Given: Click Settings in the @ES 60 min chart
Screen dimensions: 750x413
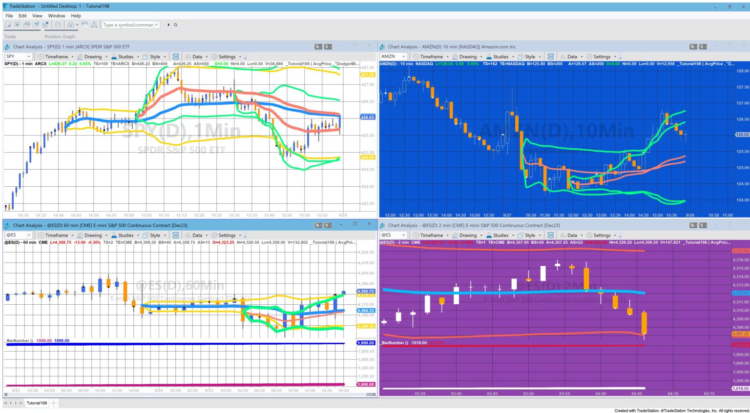Looking at the screenshot, I should (x=227, y=235).
